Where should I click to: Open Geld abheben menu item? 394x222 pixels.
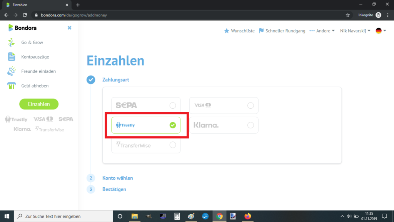35,86
